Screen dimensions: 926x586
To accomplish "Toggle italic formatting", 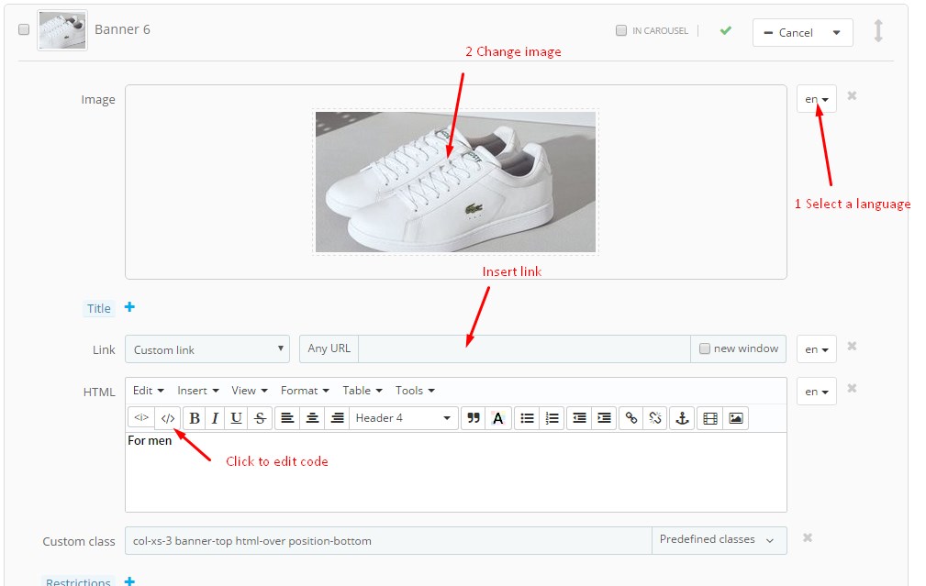I will coord(215,418).
